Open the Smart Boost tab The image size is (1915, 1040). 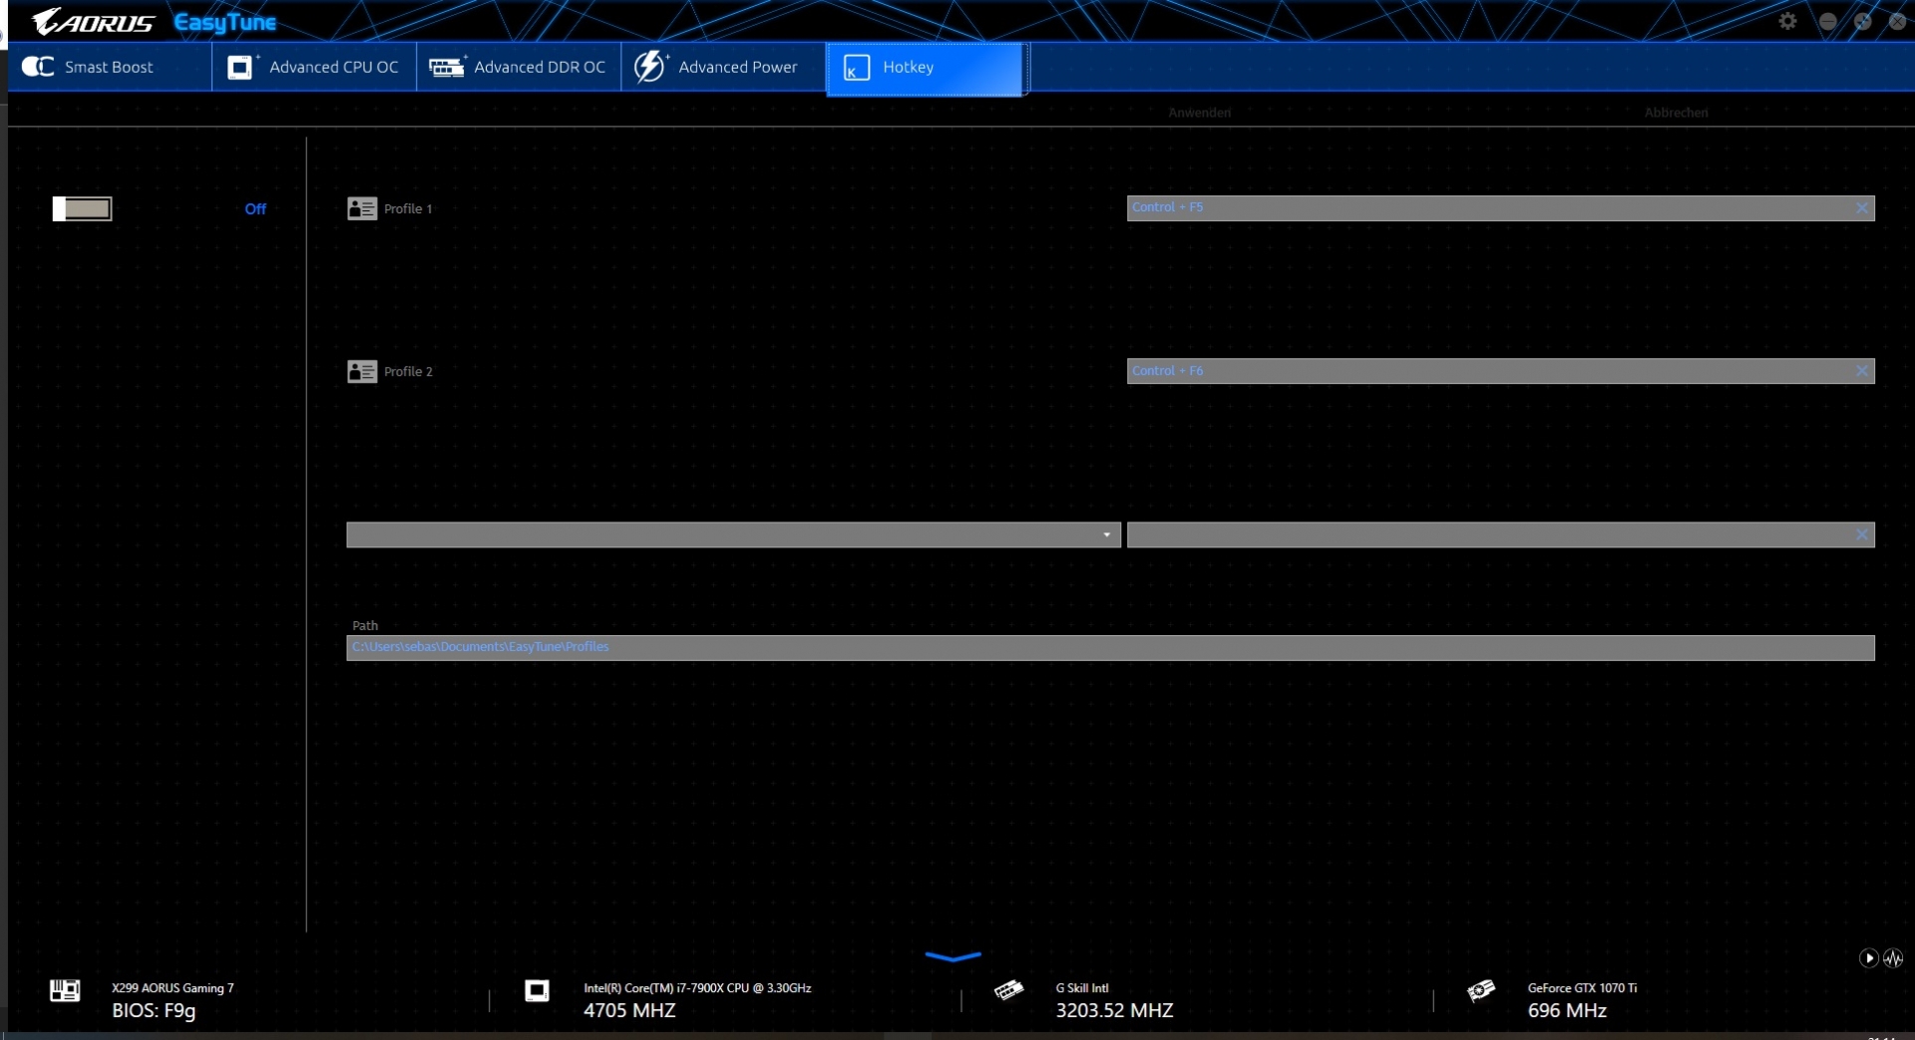[109, 67]
